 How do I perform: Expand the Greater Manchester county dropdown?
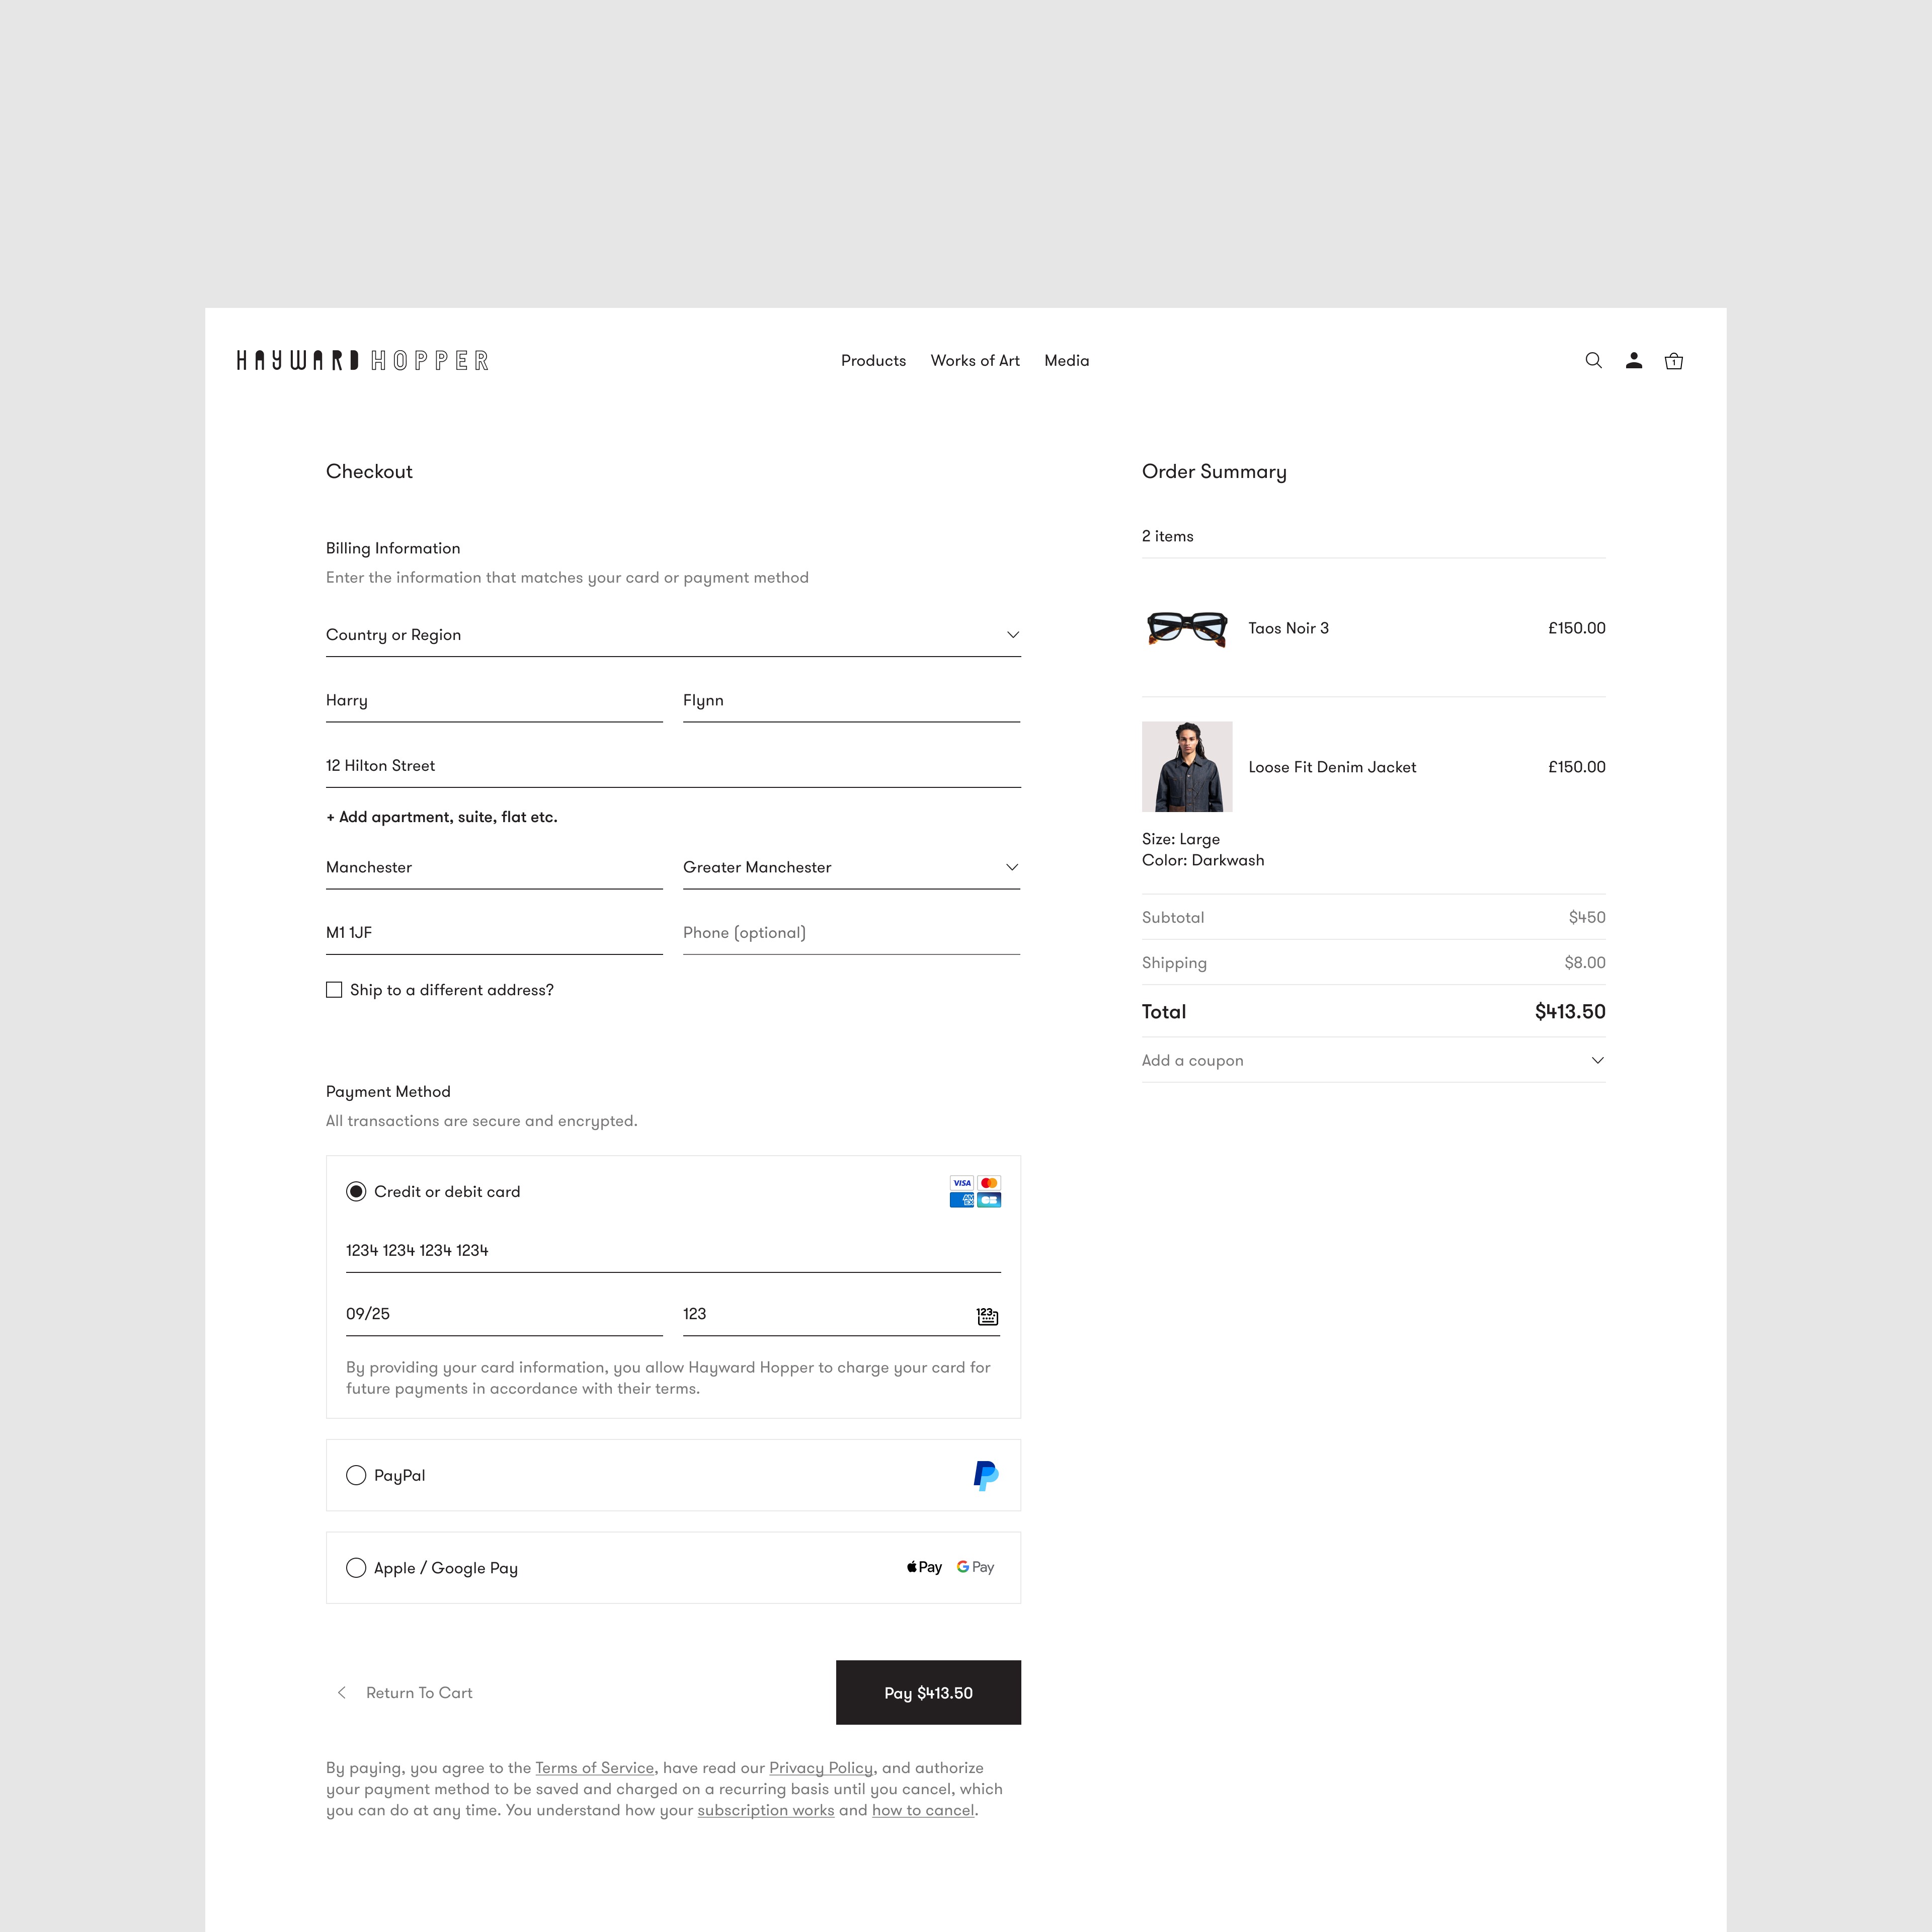click(x=850, y=867)
